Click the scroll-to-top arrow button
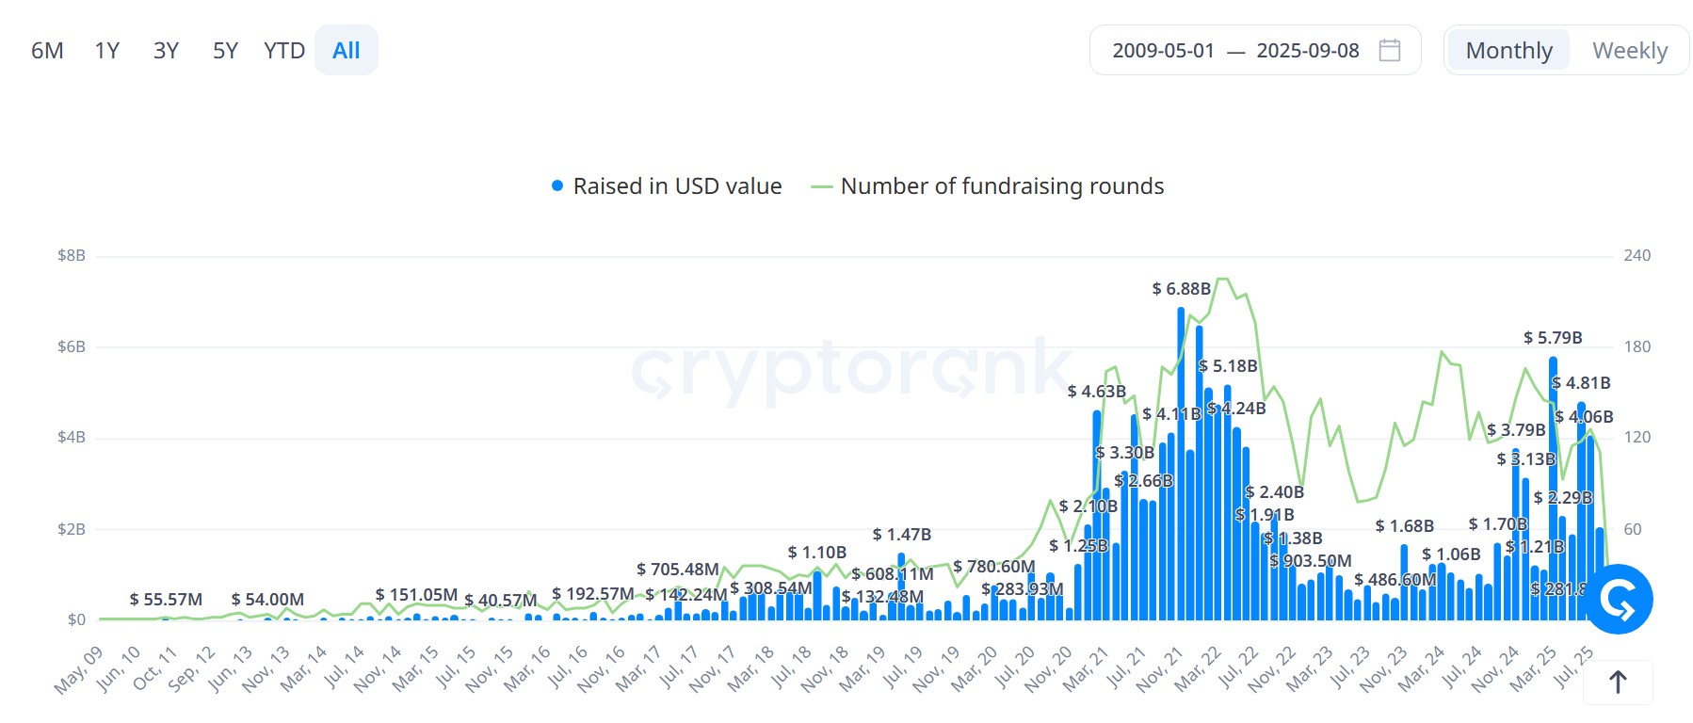Screen dimensions: 1693x723 click(x=1618, y=682)
